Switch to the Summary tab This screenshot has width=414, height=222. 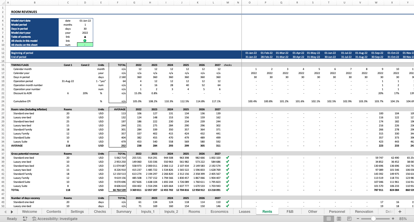click(124, 211)
